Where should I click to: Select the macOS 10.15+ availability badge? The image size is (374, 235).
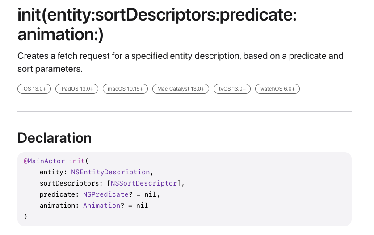(x=125, y=89)
